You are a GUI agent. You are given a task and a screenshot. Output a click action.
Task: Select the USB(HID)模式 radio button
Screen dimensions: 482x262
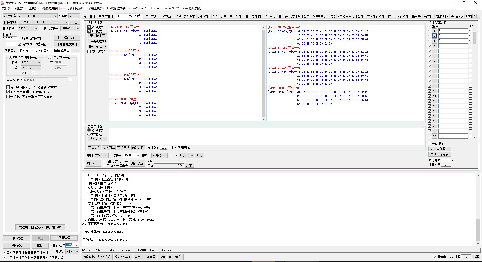click(x=49, y=57)
